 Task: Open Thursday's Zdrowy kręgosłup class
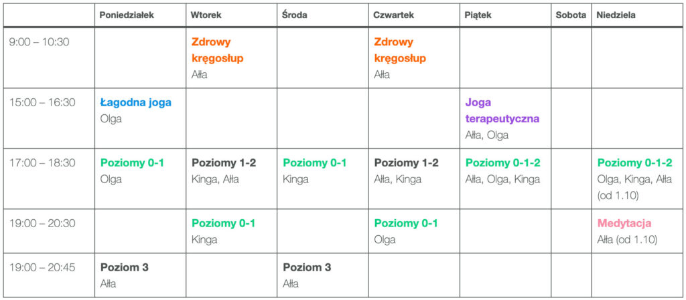(400, 50)
